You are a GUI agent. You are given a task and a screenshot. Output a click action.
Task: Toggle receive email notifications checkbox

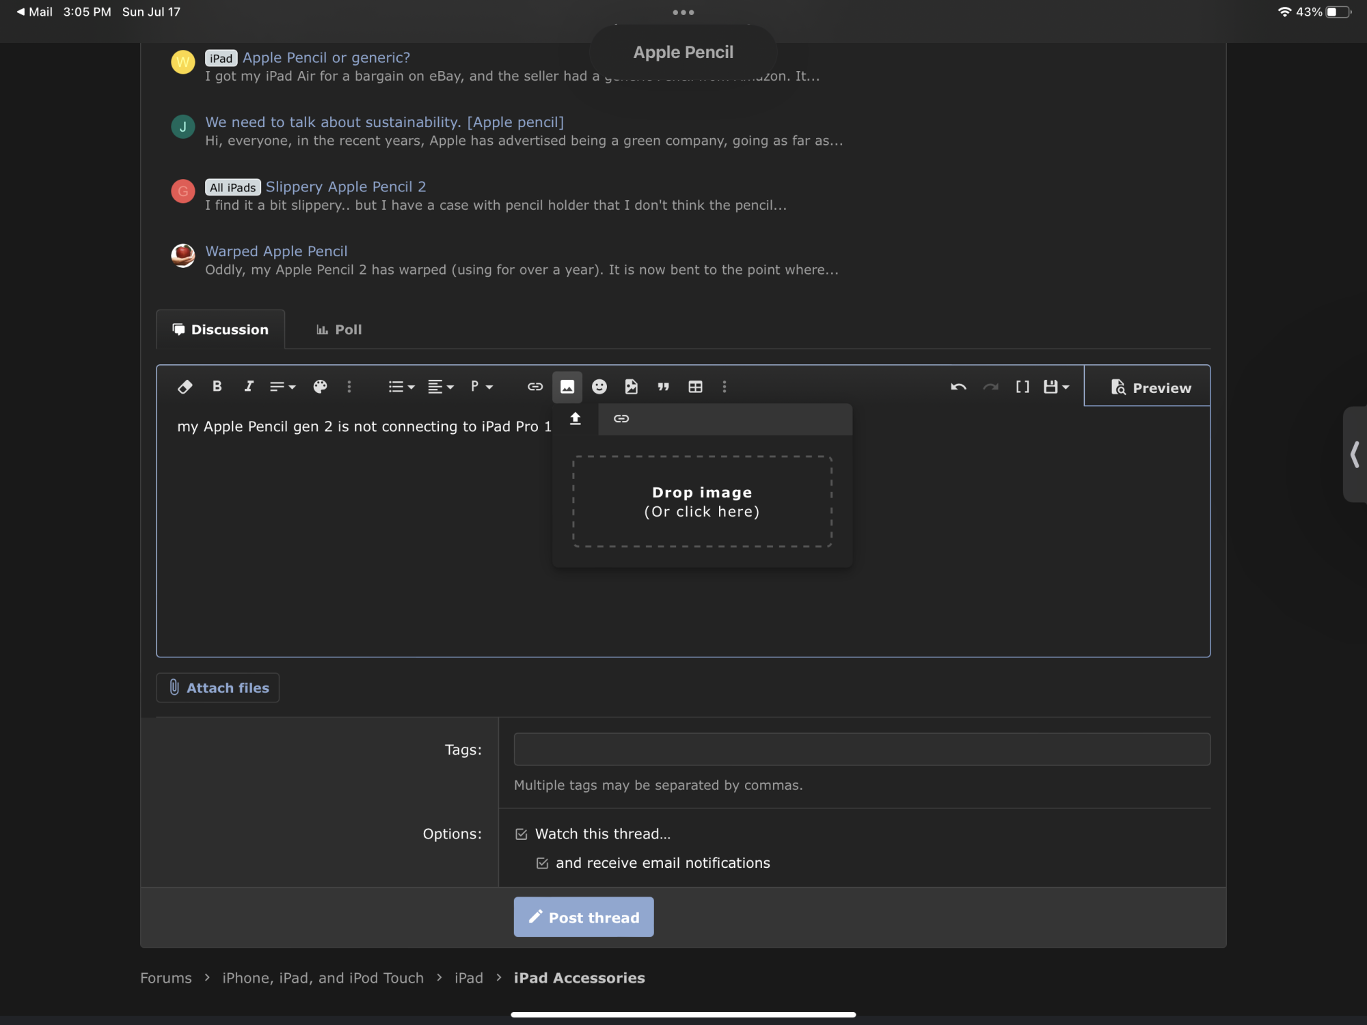pos(542,863)
